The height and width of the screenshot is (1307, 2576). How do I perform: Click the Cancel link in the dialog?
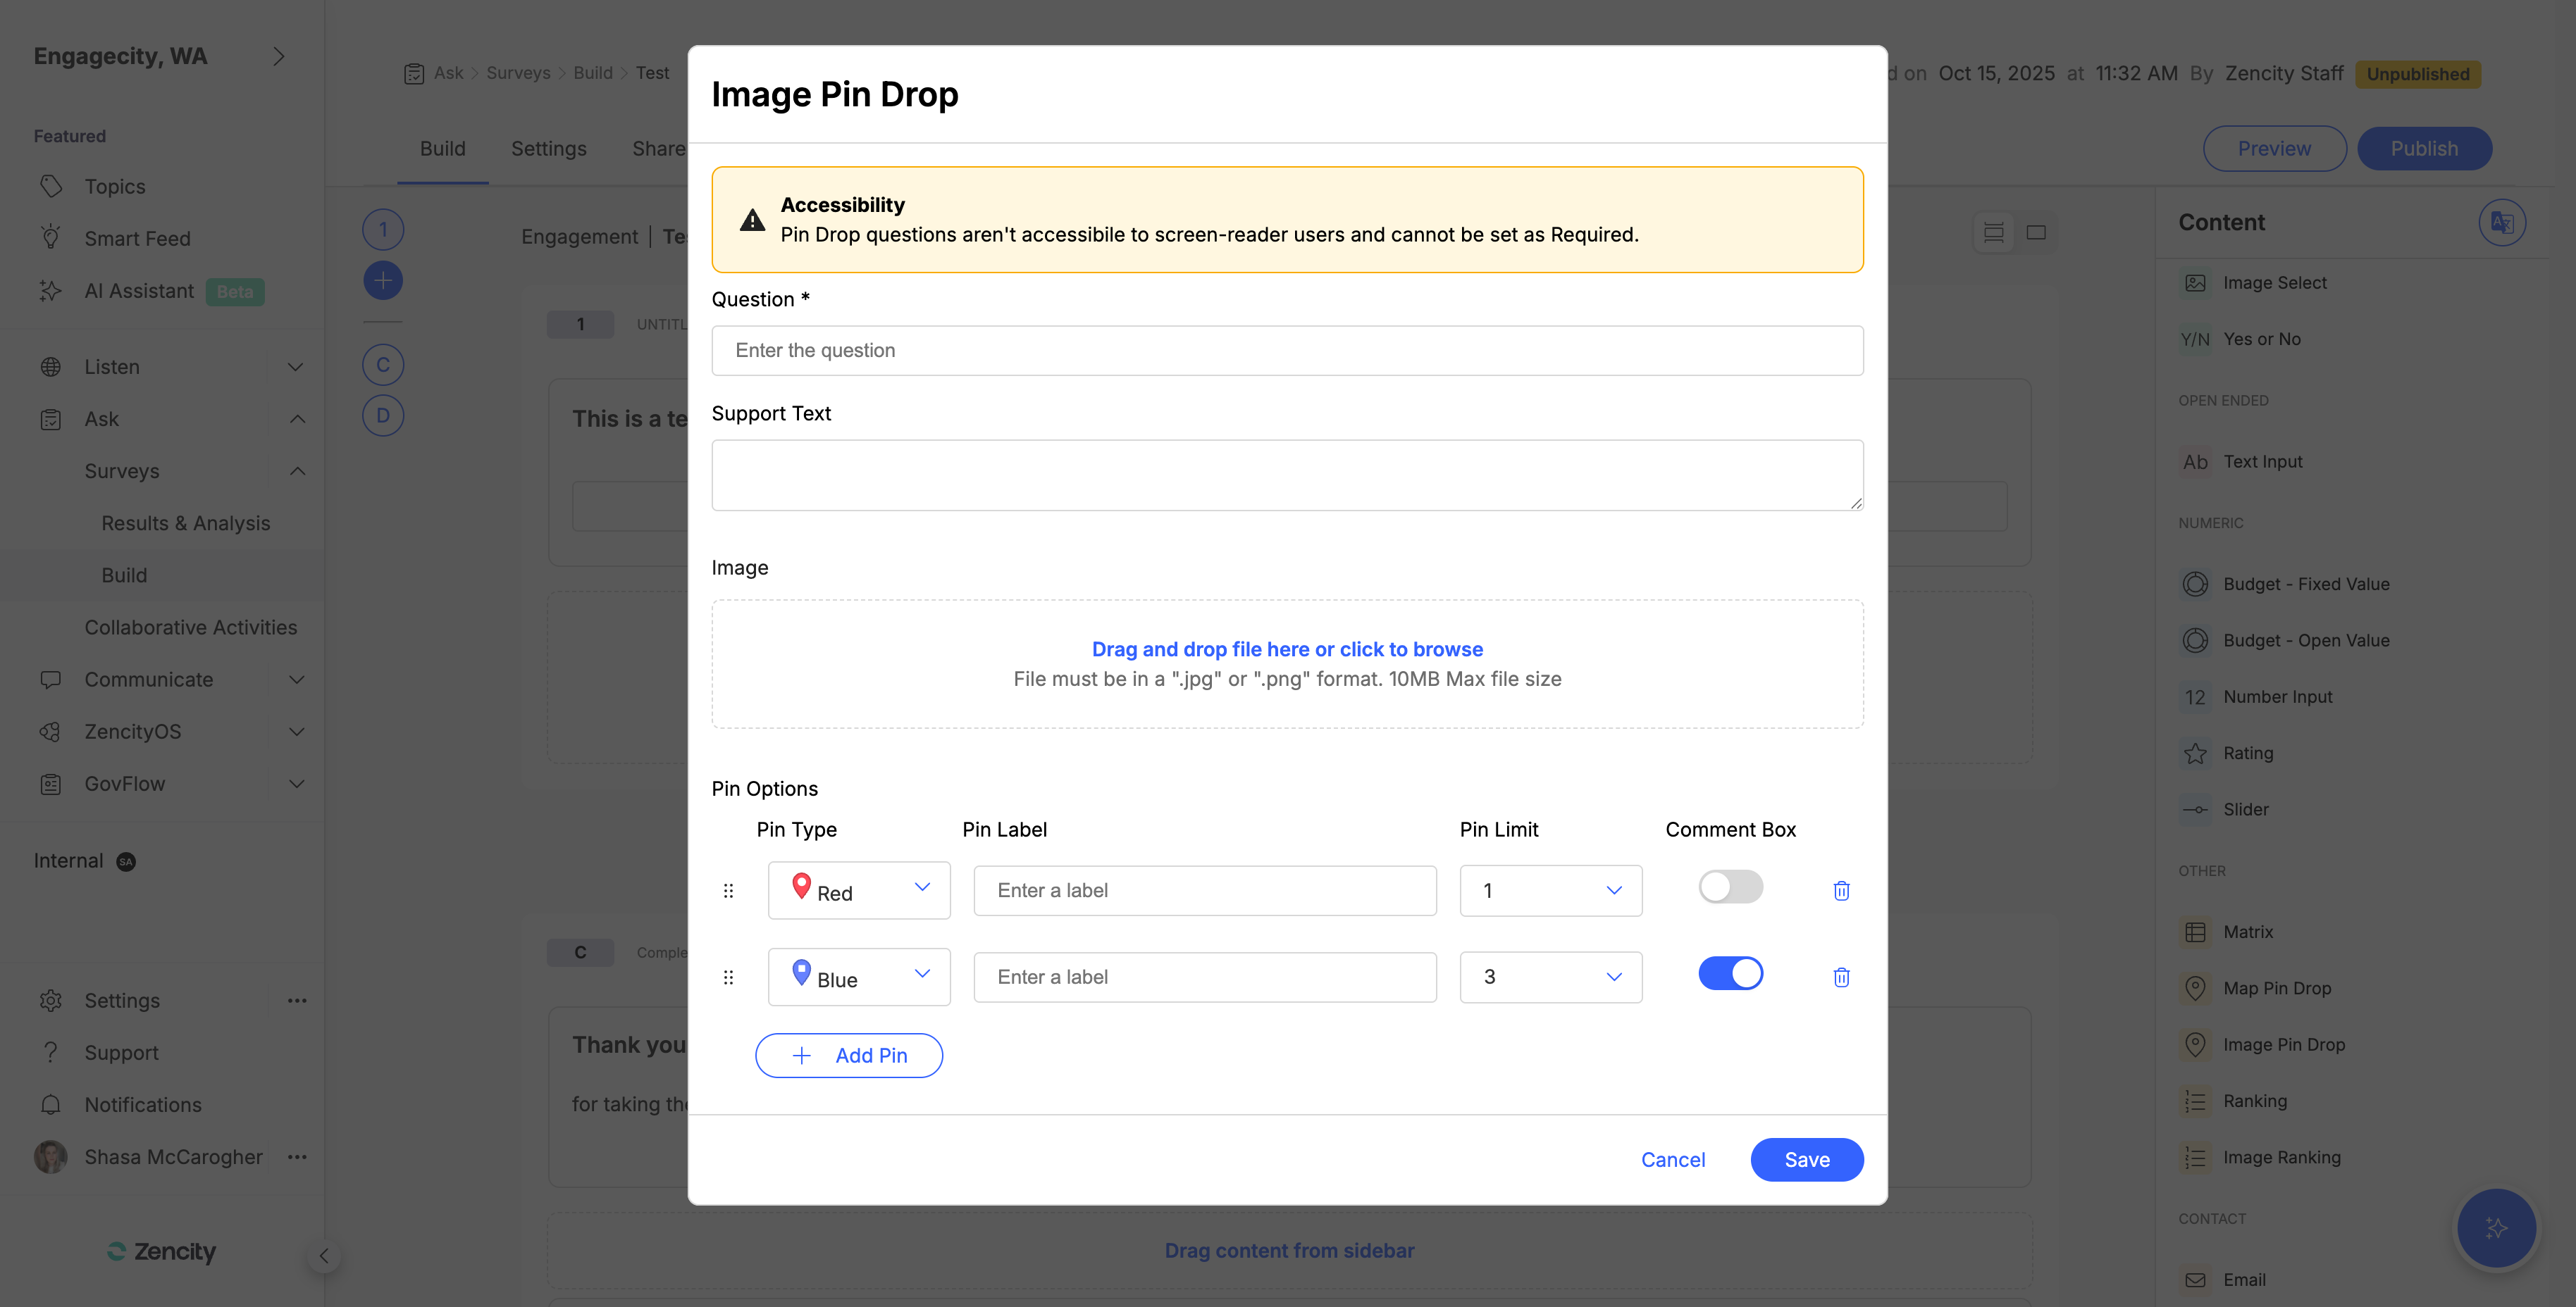[x=1672, y=1159]
